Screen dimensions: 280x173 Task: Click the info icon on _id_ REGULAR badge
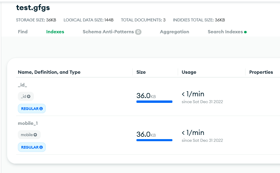click(41, 108)
